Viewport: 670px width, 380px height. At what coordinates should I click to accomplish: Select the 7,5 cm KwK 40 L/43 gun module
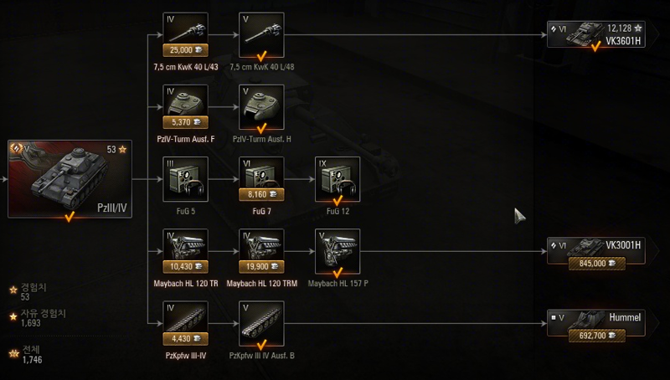pyautogui.click(x=185, y=35)
